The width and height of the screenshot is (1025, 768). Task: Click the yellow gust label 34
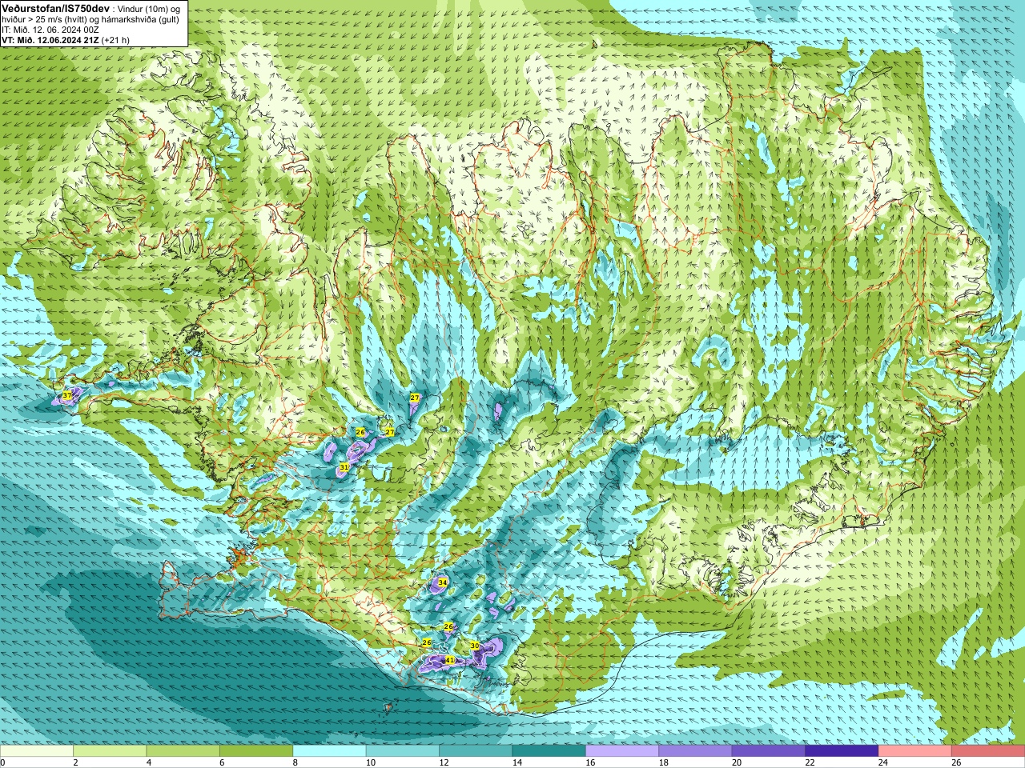pos(442,582)
